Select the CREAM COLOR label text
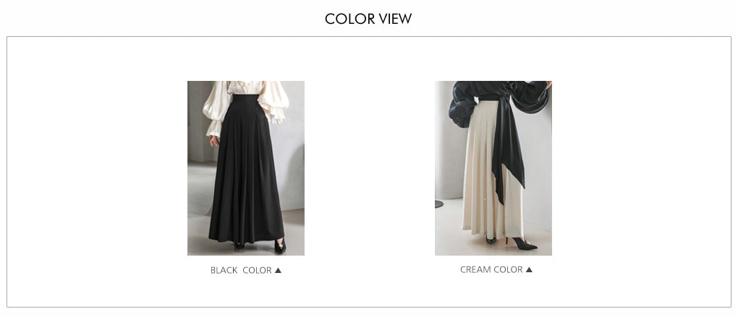Image resolution: width=738 pixels, height=317 pixels. [x=491, y=269]
